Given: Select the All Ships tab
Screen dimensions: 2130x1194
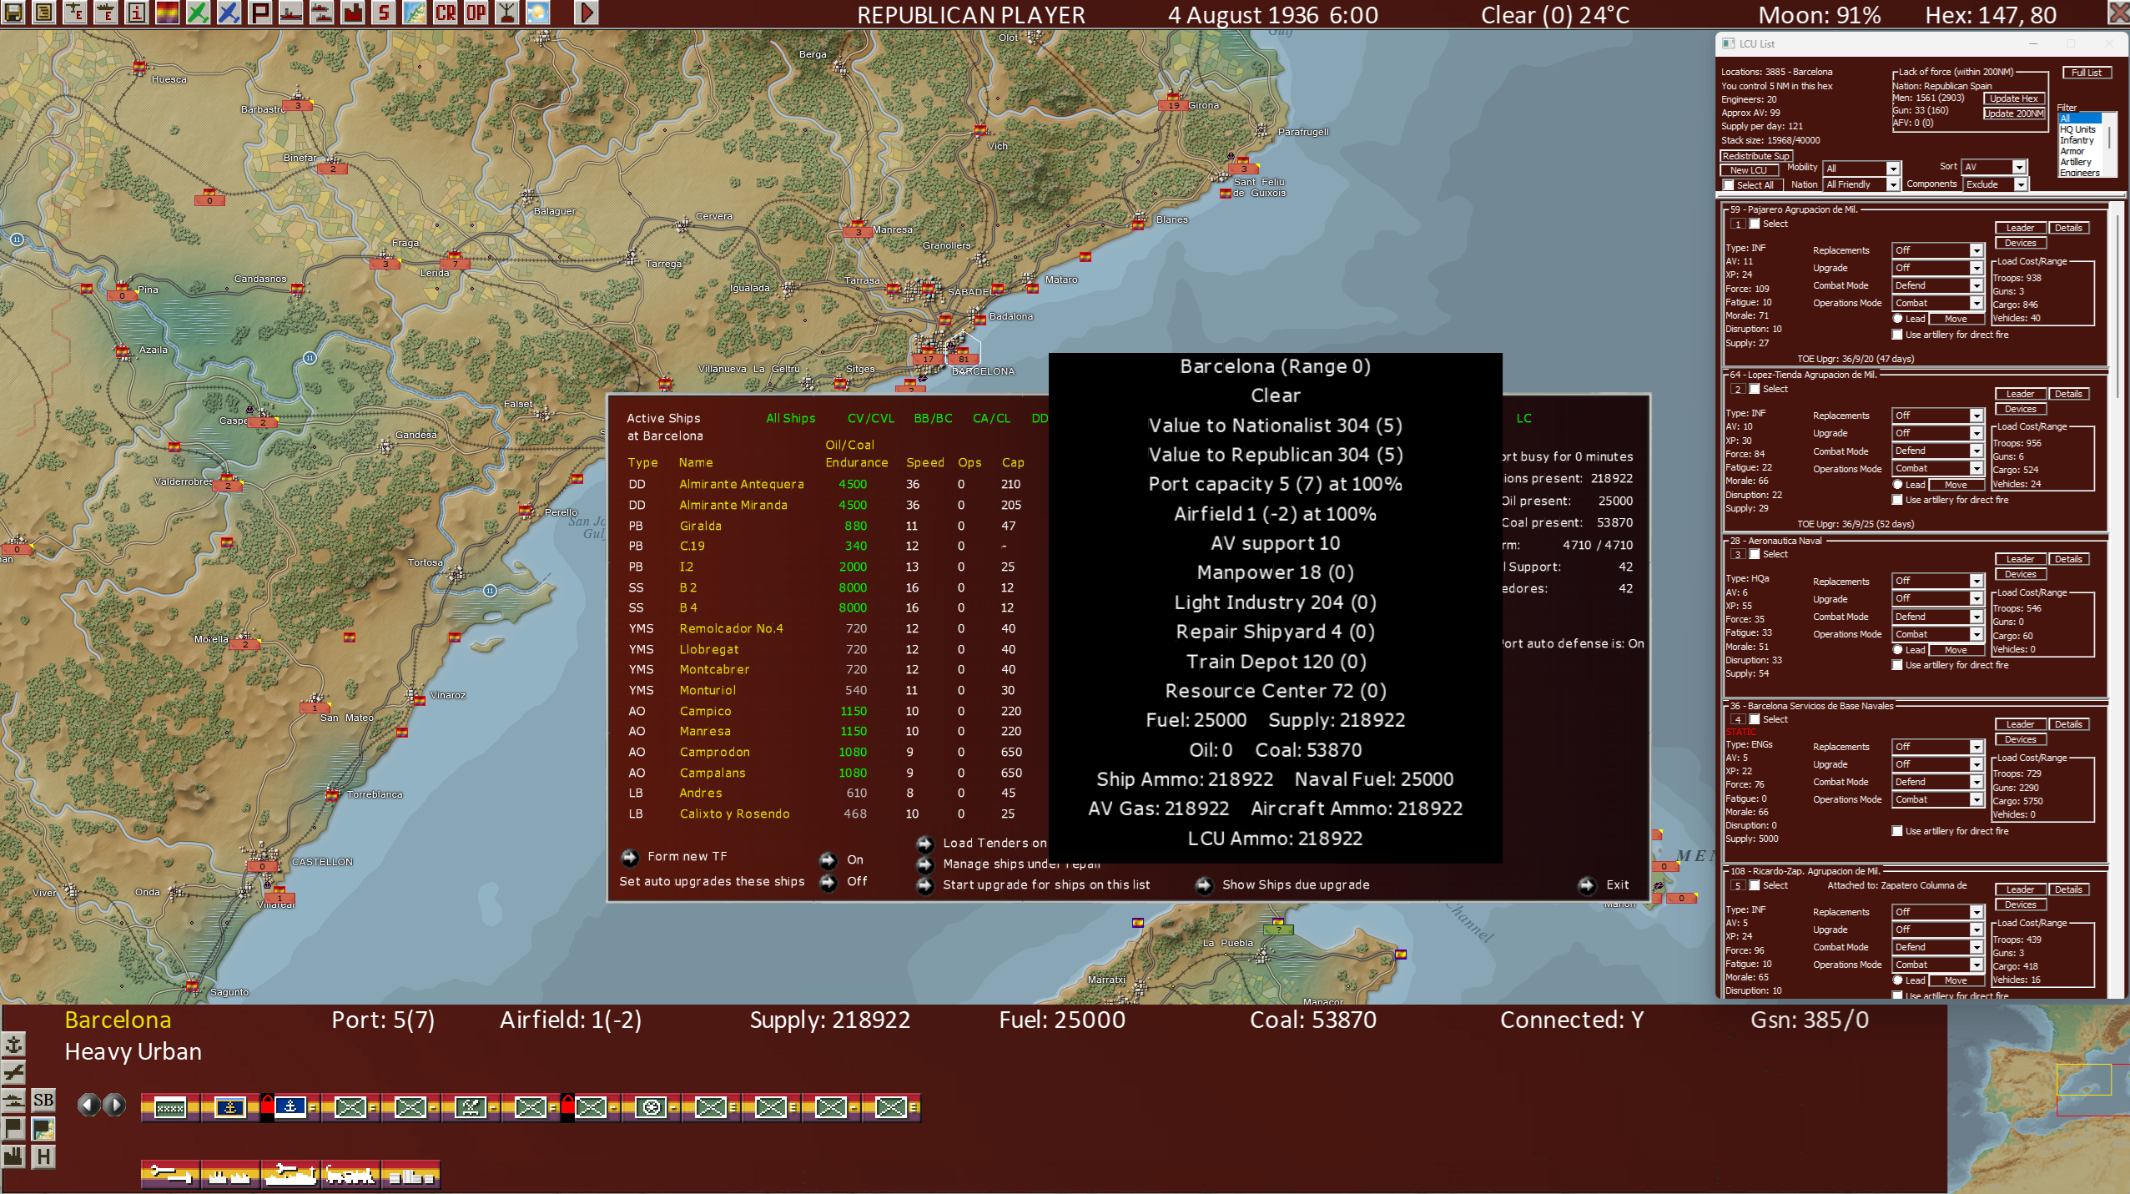Looking at the screenshot, I should [790, 418].
